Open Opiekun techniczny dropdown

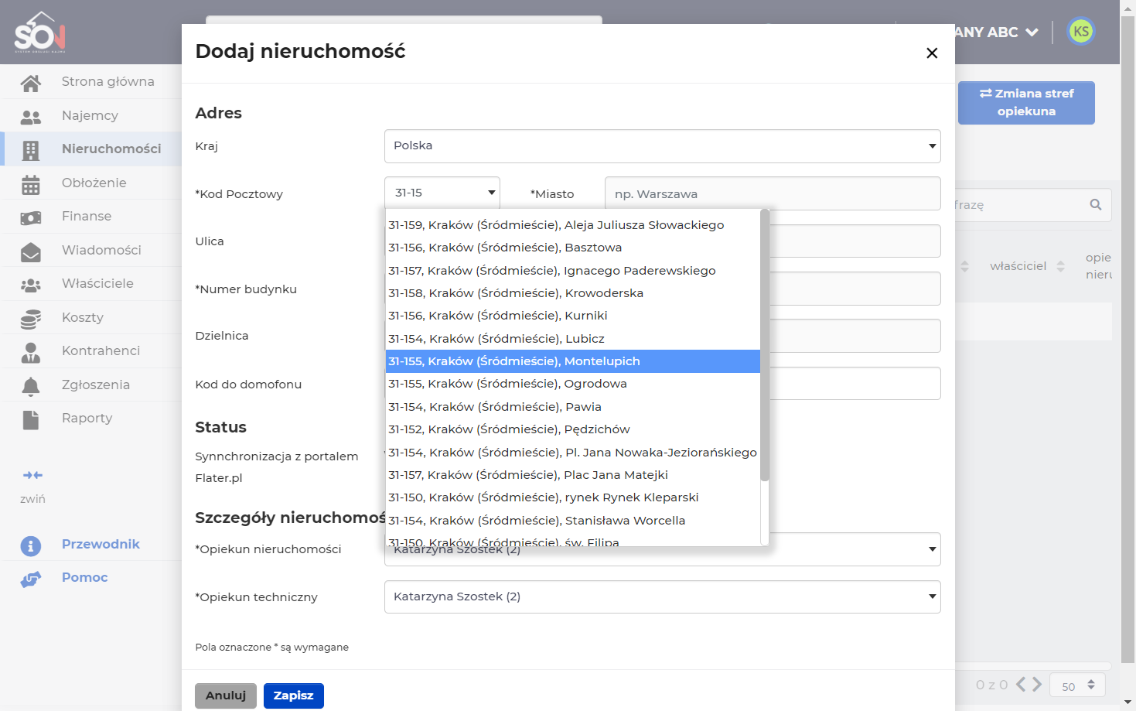tap(663, 596)
